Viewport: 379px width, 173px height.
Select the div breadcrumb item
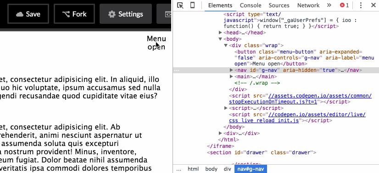point(227,169)
